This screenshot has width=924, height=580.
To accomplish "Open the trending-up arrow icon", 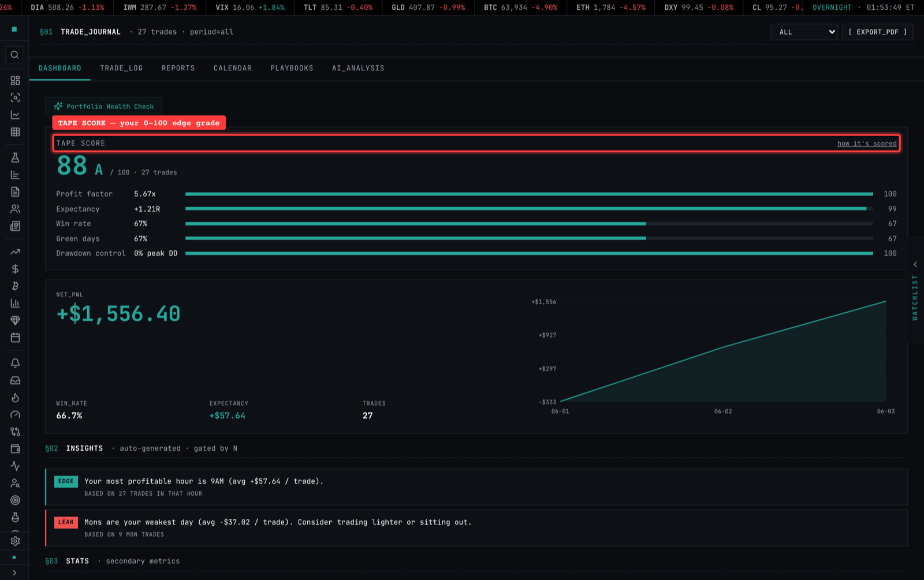I will (x=15, y=252).
